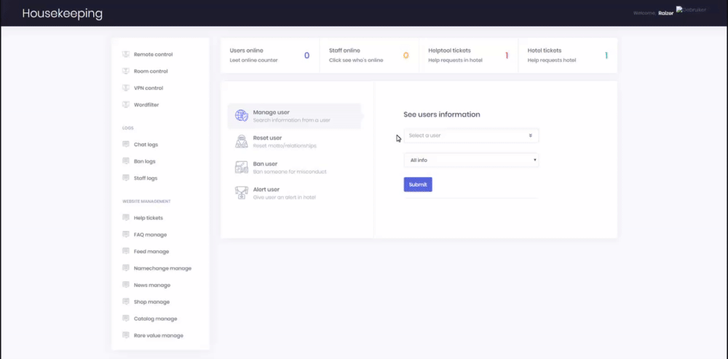Click the Users online counter card
This screenshot has width=728, height=359.
(270, 55)
